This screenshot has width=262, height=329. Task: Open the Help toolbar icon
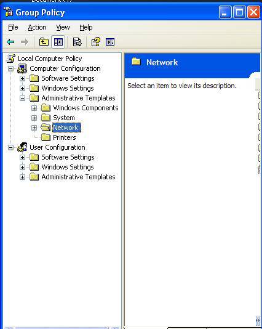point(96,42)
